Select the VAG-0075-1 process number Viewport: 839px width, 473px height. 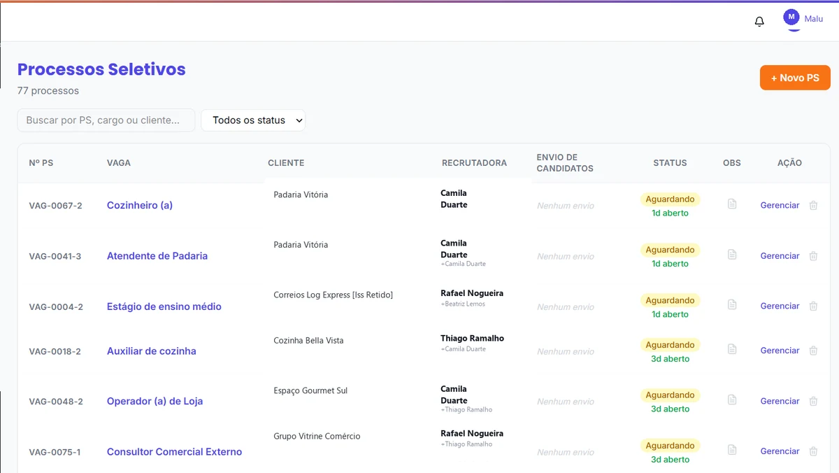click(x=55, y=452)
